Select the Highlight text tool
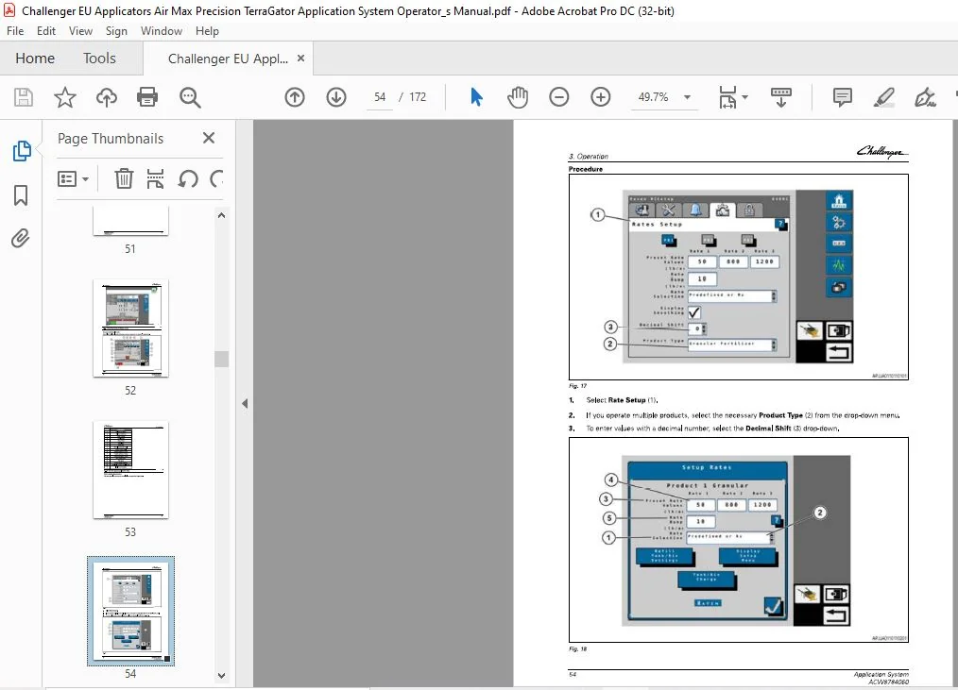Image resolution: width=958 pixels, height=690 pixels. tap(883, 97)
